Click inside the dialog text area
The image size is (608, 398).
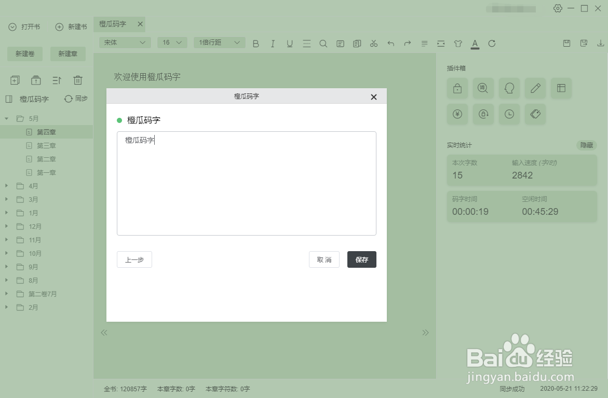247,183
